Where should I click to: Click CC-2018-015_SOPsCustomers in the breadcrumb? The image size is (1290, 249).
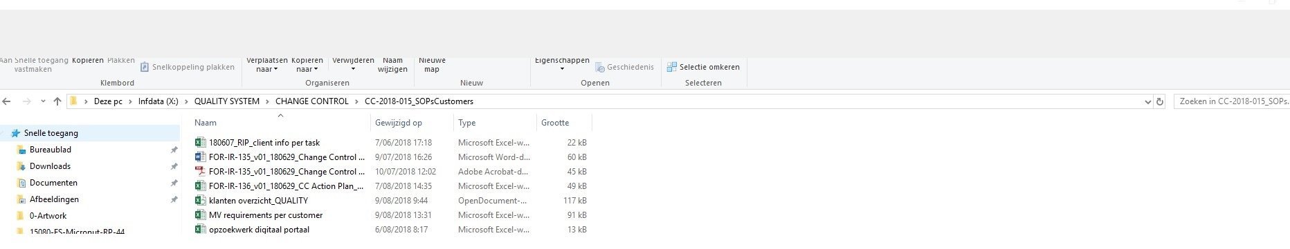pyautogui.click(x=419, y=101)
